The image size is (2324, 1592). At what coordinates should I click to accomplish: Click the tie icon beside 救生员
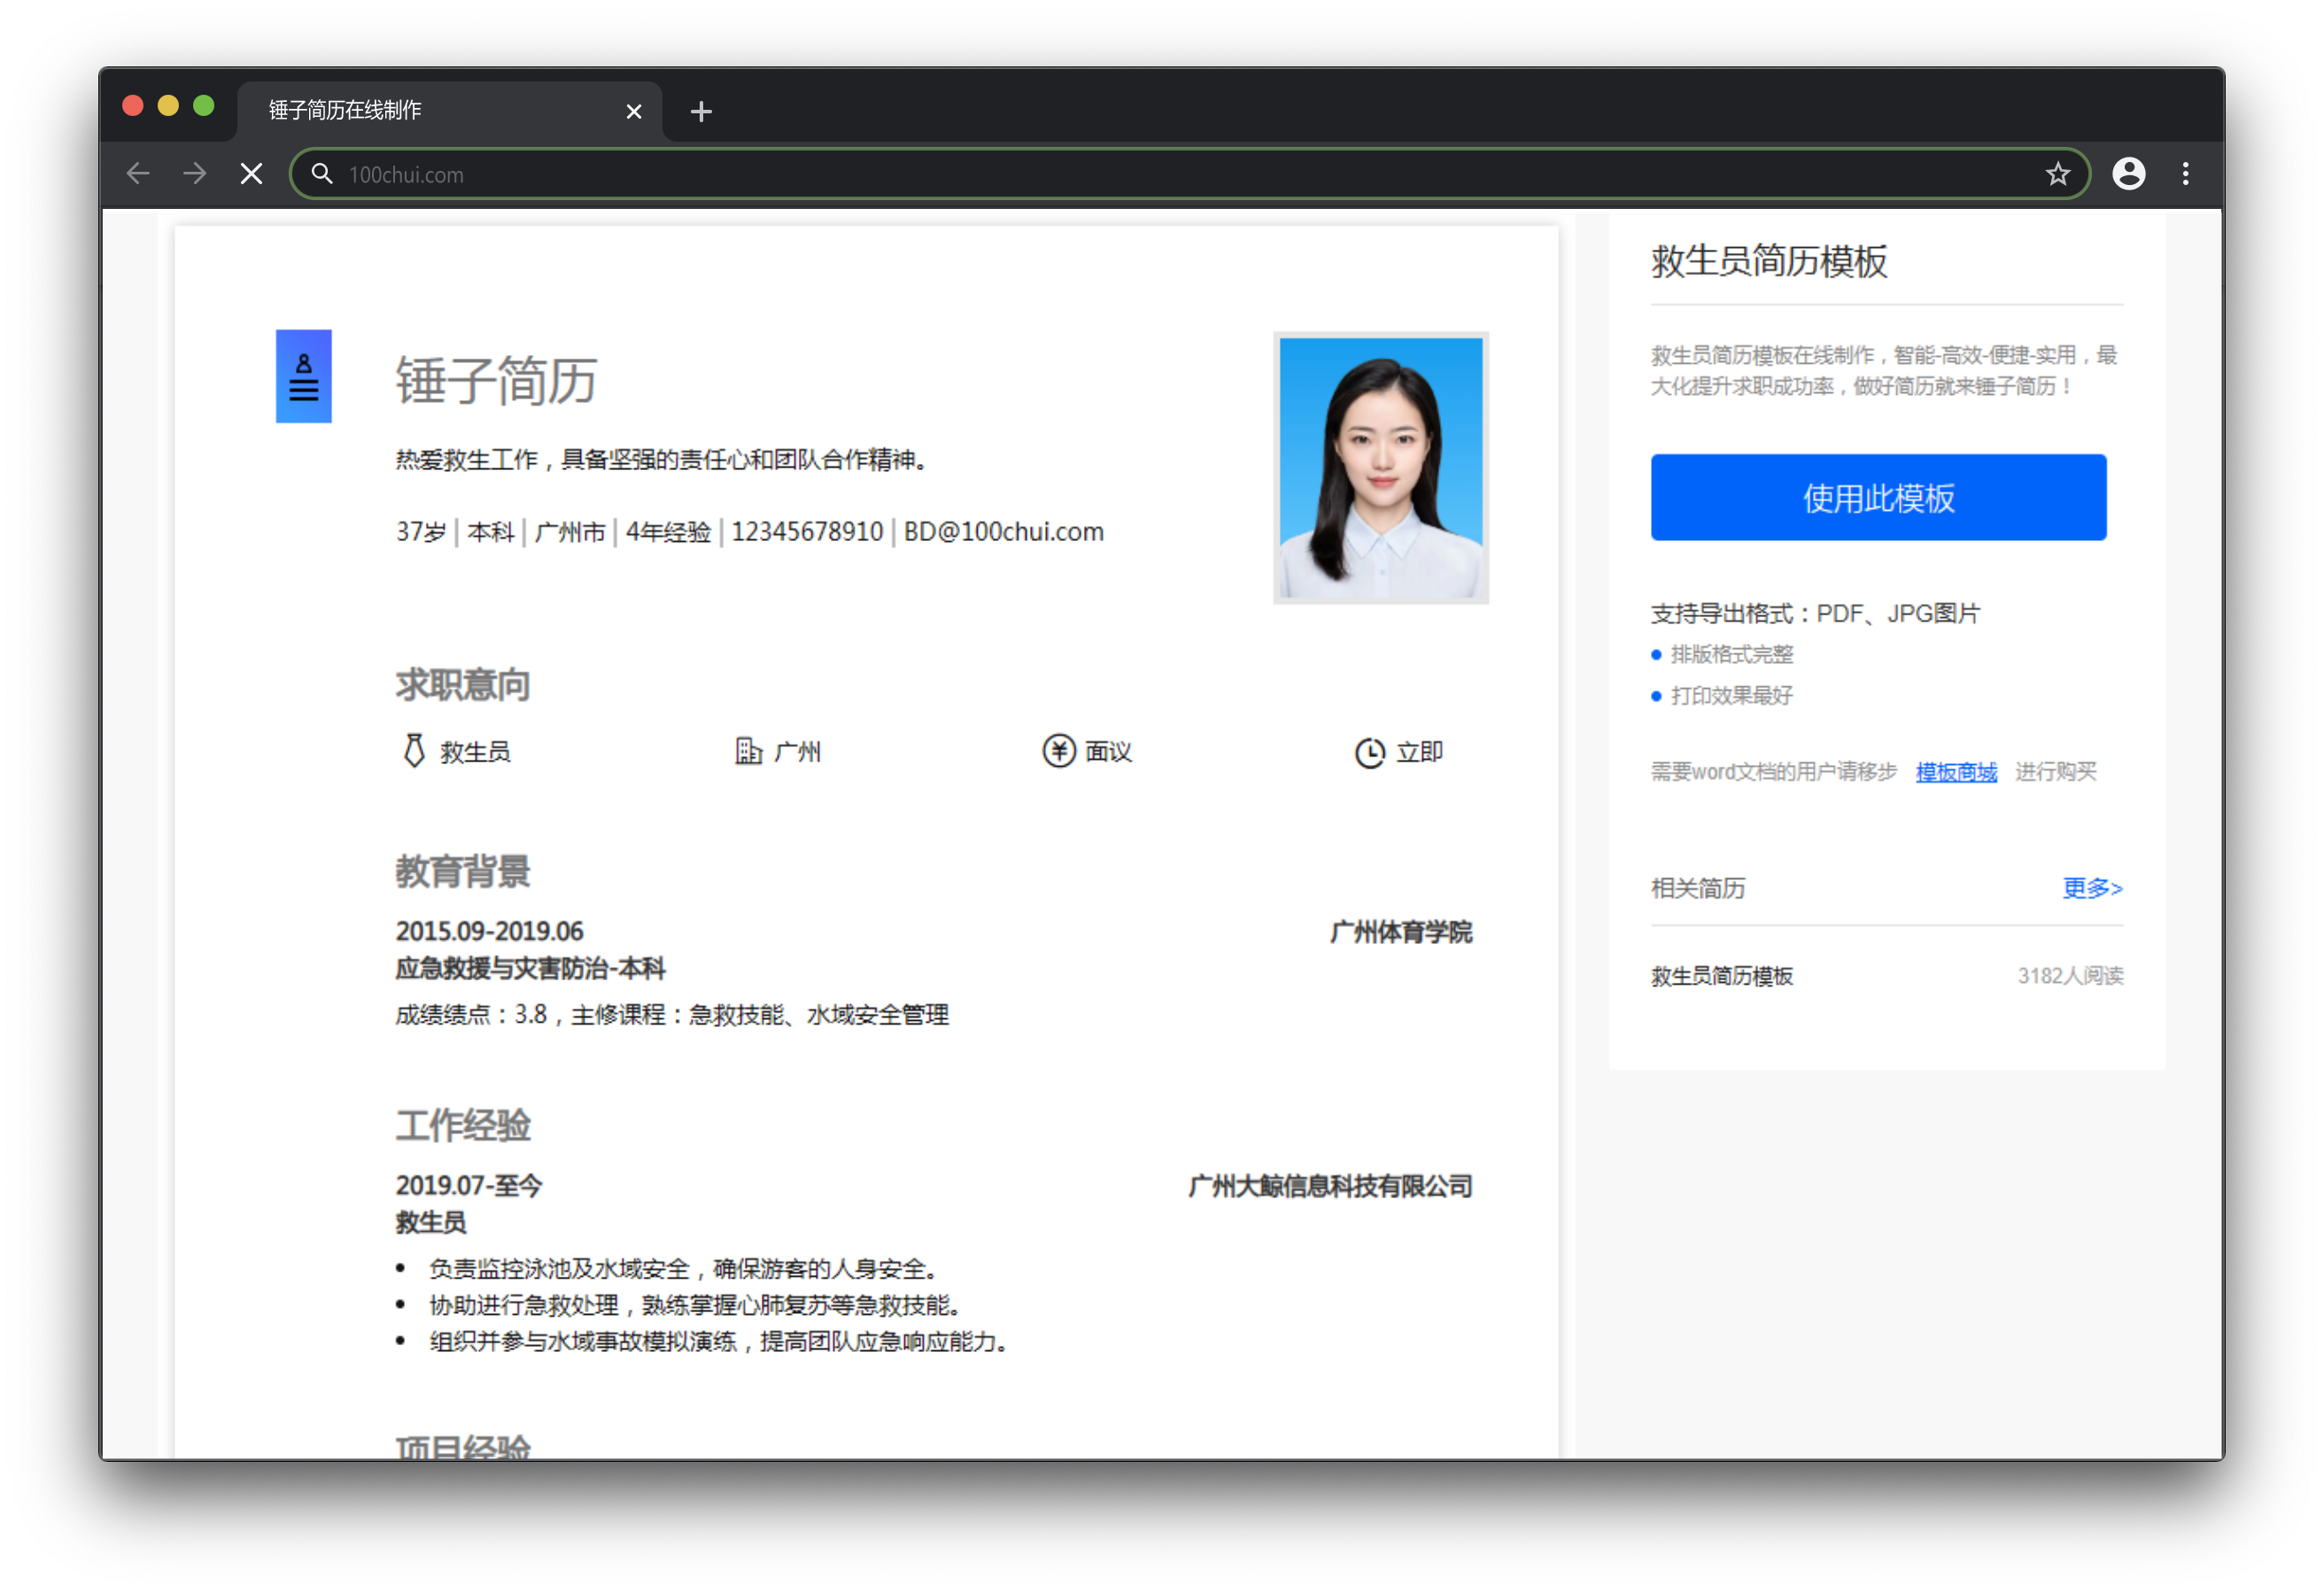413,750
